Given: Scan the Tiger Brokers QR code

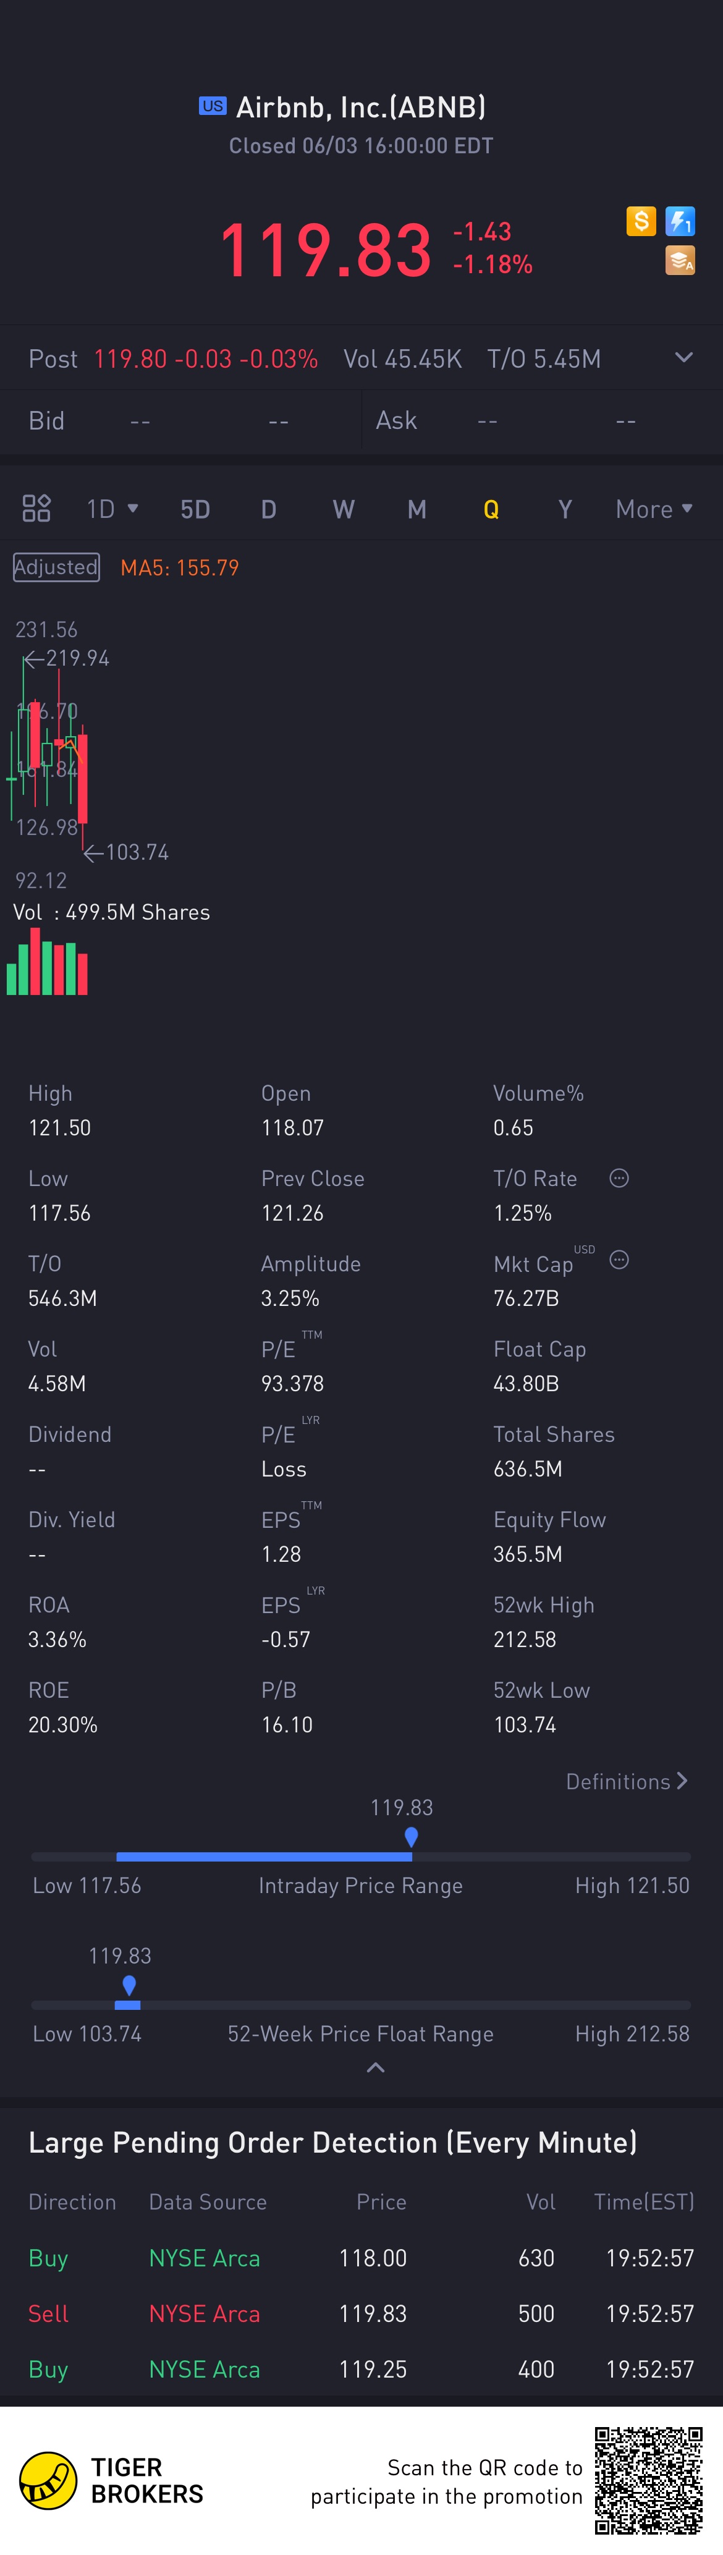Looking at the screenshot, I should point(649,2480).
